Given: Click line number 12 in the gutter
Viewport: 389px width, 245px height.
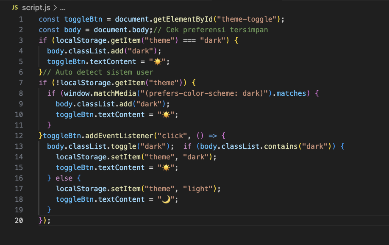Looking at the screenshot, I should click(x=19, y=136).
